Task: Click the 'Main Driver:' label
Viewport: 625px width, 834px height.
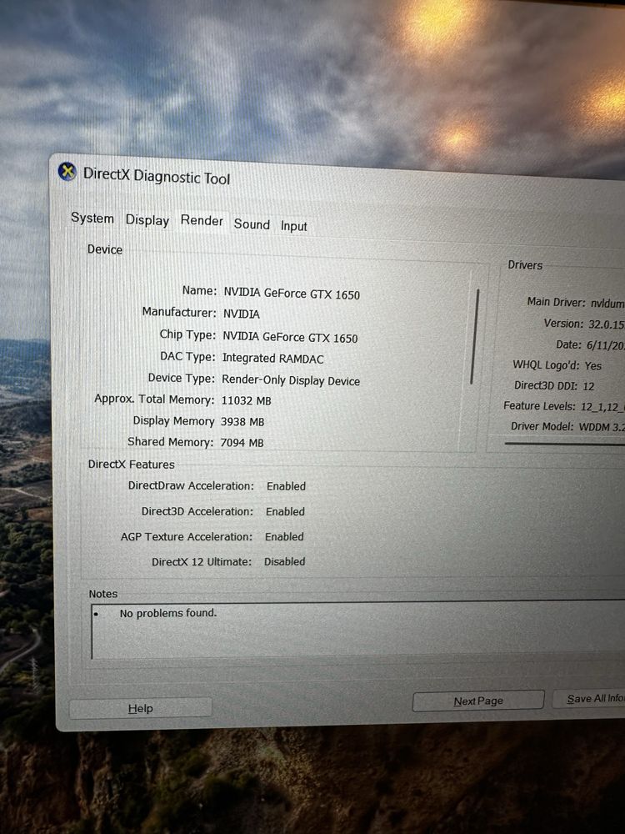Action: point(556,302)
